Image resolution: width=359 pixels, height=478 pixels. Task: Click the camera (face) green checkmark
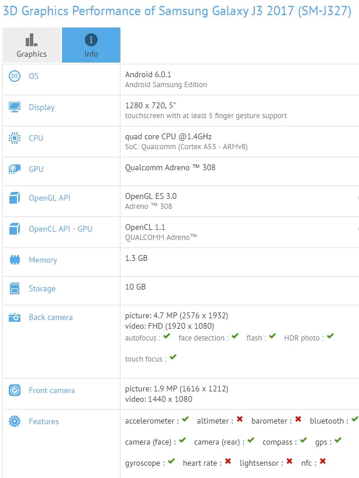[182, 440]
